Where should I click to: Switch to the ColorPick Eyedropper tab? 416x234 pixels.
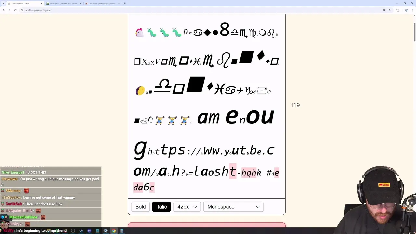(102, 3)
